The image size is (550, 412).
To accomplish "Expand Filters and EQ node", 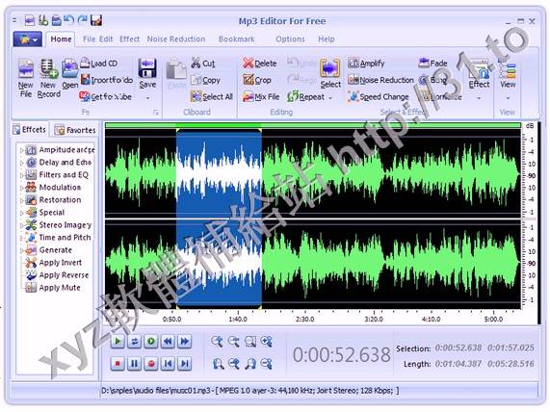I will click(21, 175).
